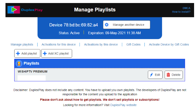196x112 pixels.
Task: Click the Expiration 09-May-2021 11:38 AM text
Action: 114,33
